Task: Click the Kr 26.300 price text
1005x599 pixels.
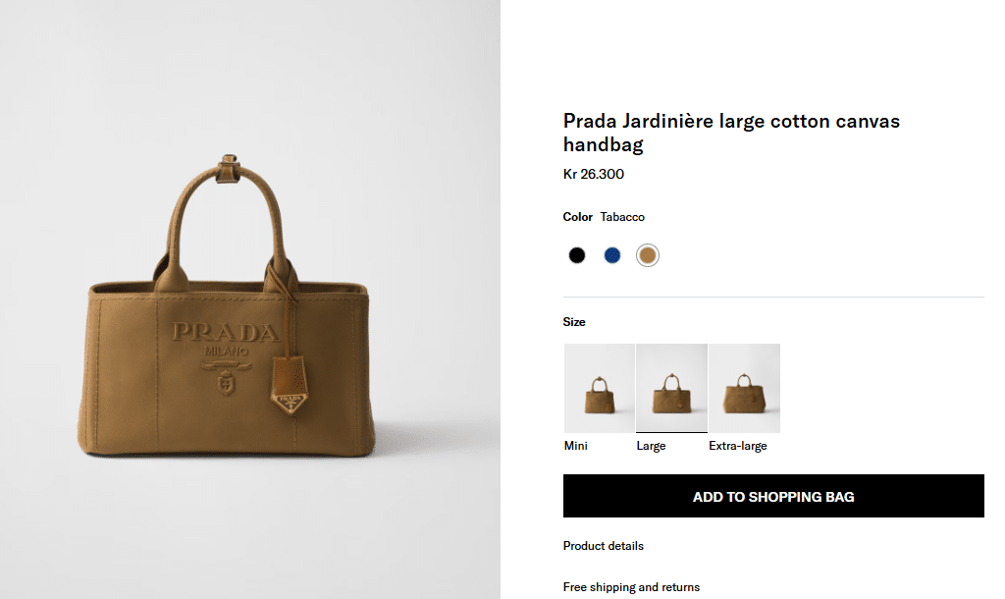Action: pyautogui.click(x=594, y=175)
